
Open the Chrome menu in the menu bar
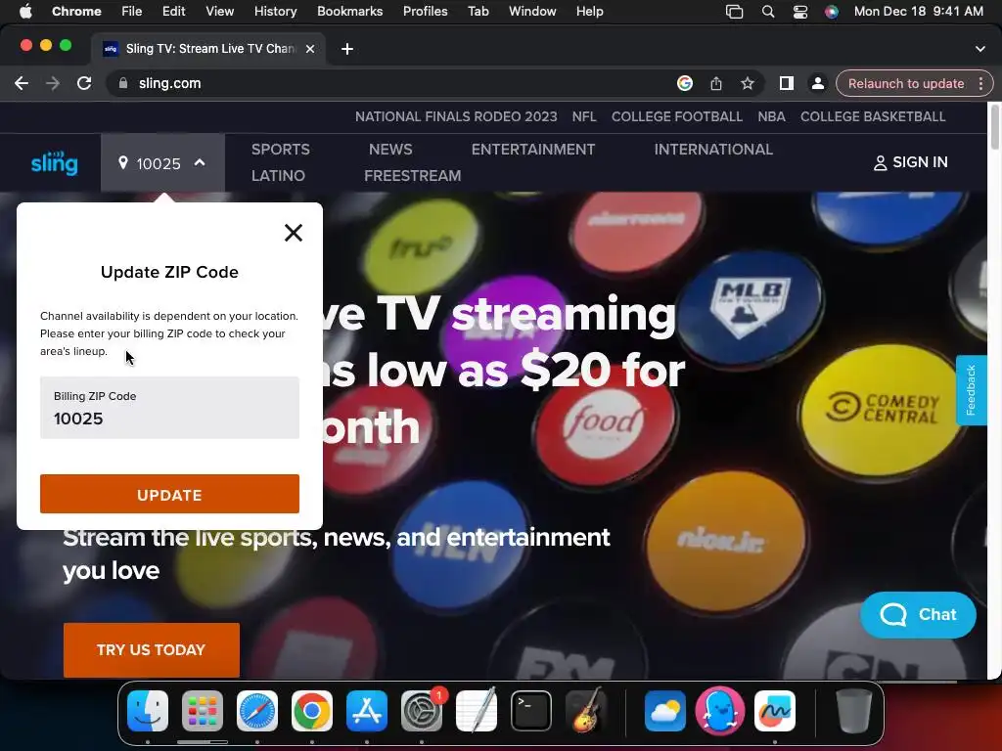point(76,12)
